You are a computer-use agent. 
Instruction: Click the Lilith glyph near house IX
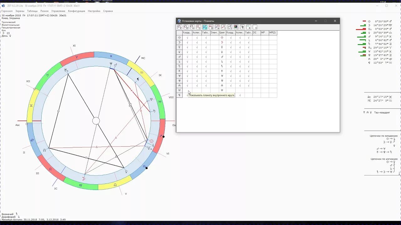138,79
